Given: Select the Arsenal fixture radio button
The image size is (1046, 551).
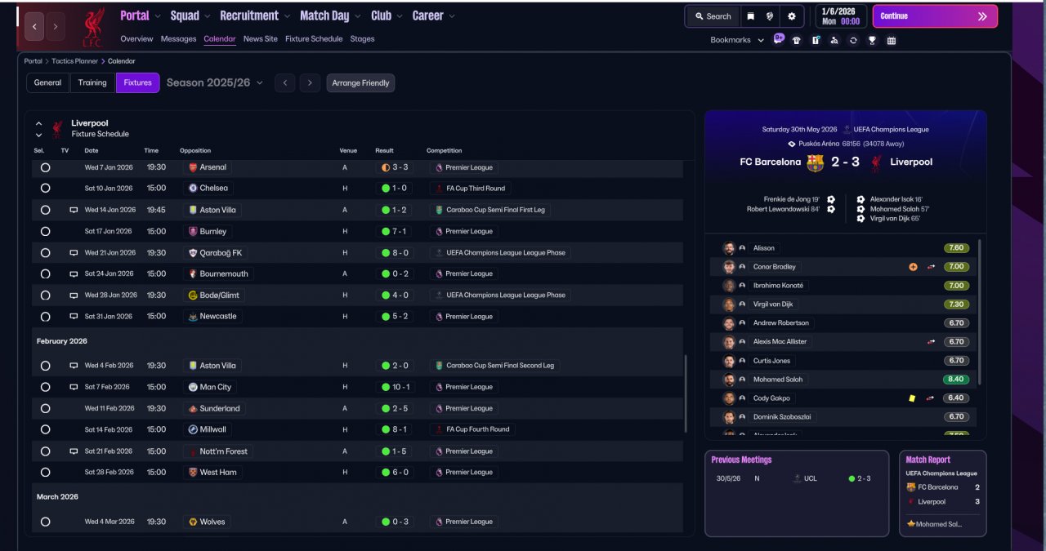Looking at the screenshot, I should 45,167.
